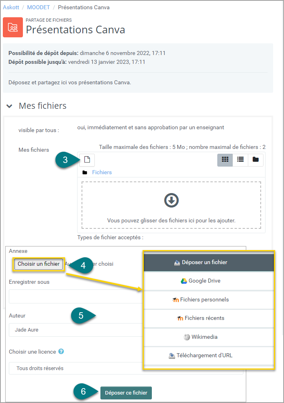Image resolution: width=284 pixels, height=403 pixels.
Task: Click the Enregistrer sous input field
Action: [76, 296]
